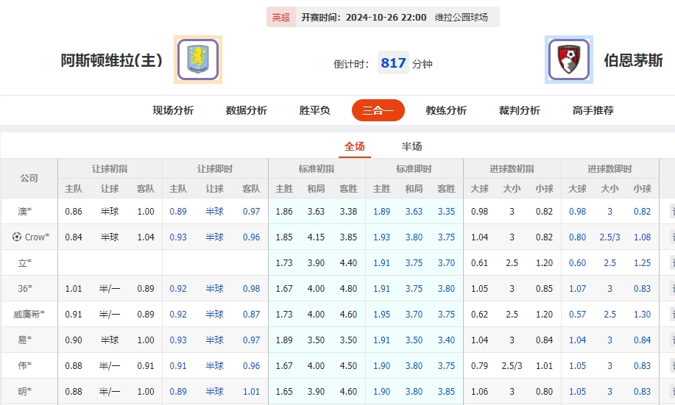Click 立* instant under odds 1.25
675x405 pixels.
[x=642, y=263]
